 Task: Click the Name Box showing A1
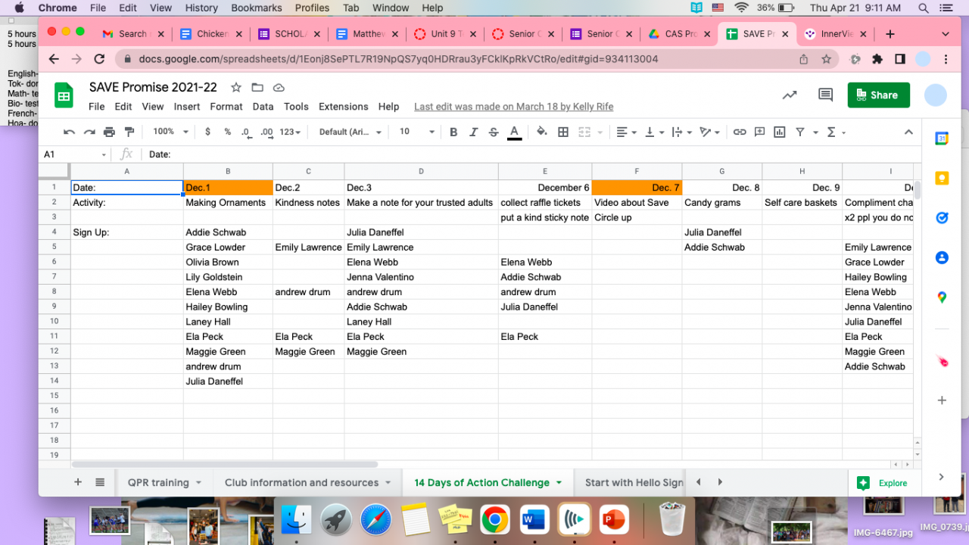73,154
